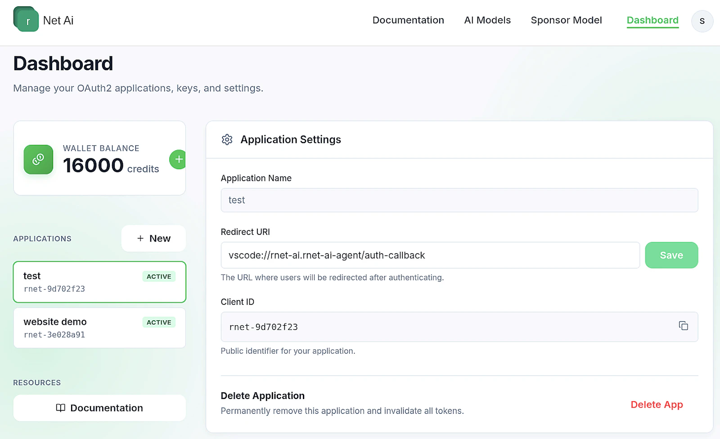
Task: Open the Documentation resource button
Action: [x=99, y=408]
